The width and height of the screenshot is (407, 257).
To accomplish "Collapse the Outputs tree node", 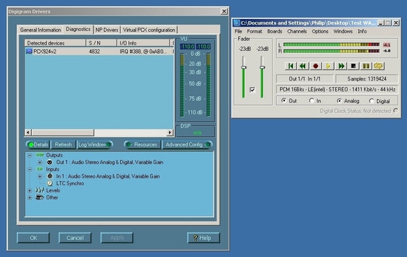I will coord(30,155).
